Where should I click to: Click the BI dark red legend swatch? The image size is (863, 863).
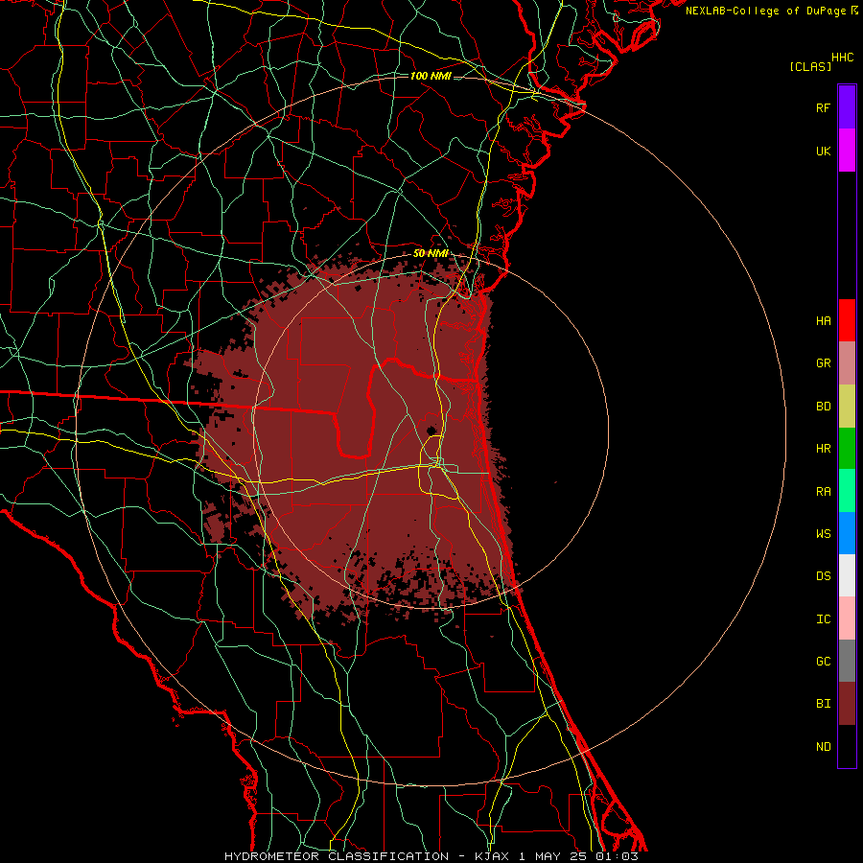847,704
